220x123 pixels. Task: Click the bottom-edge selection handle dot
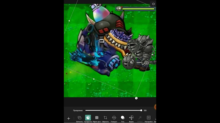click(x=94, y=79)
